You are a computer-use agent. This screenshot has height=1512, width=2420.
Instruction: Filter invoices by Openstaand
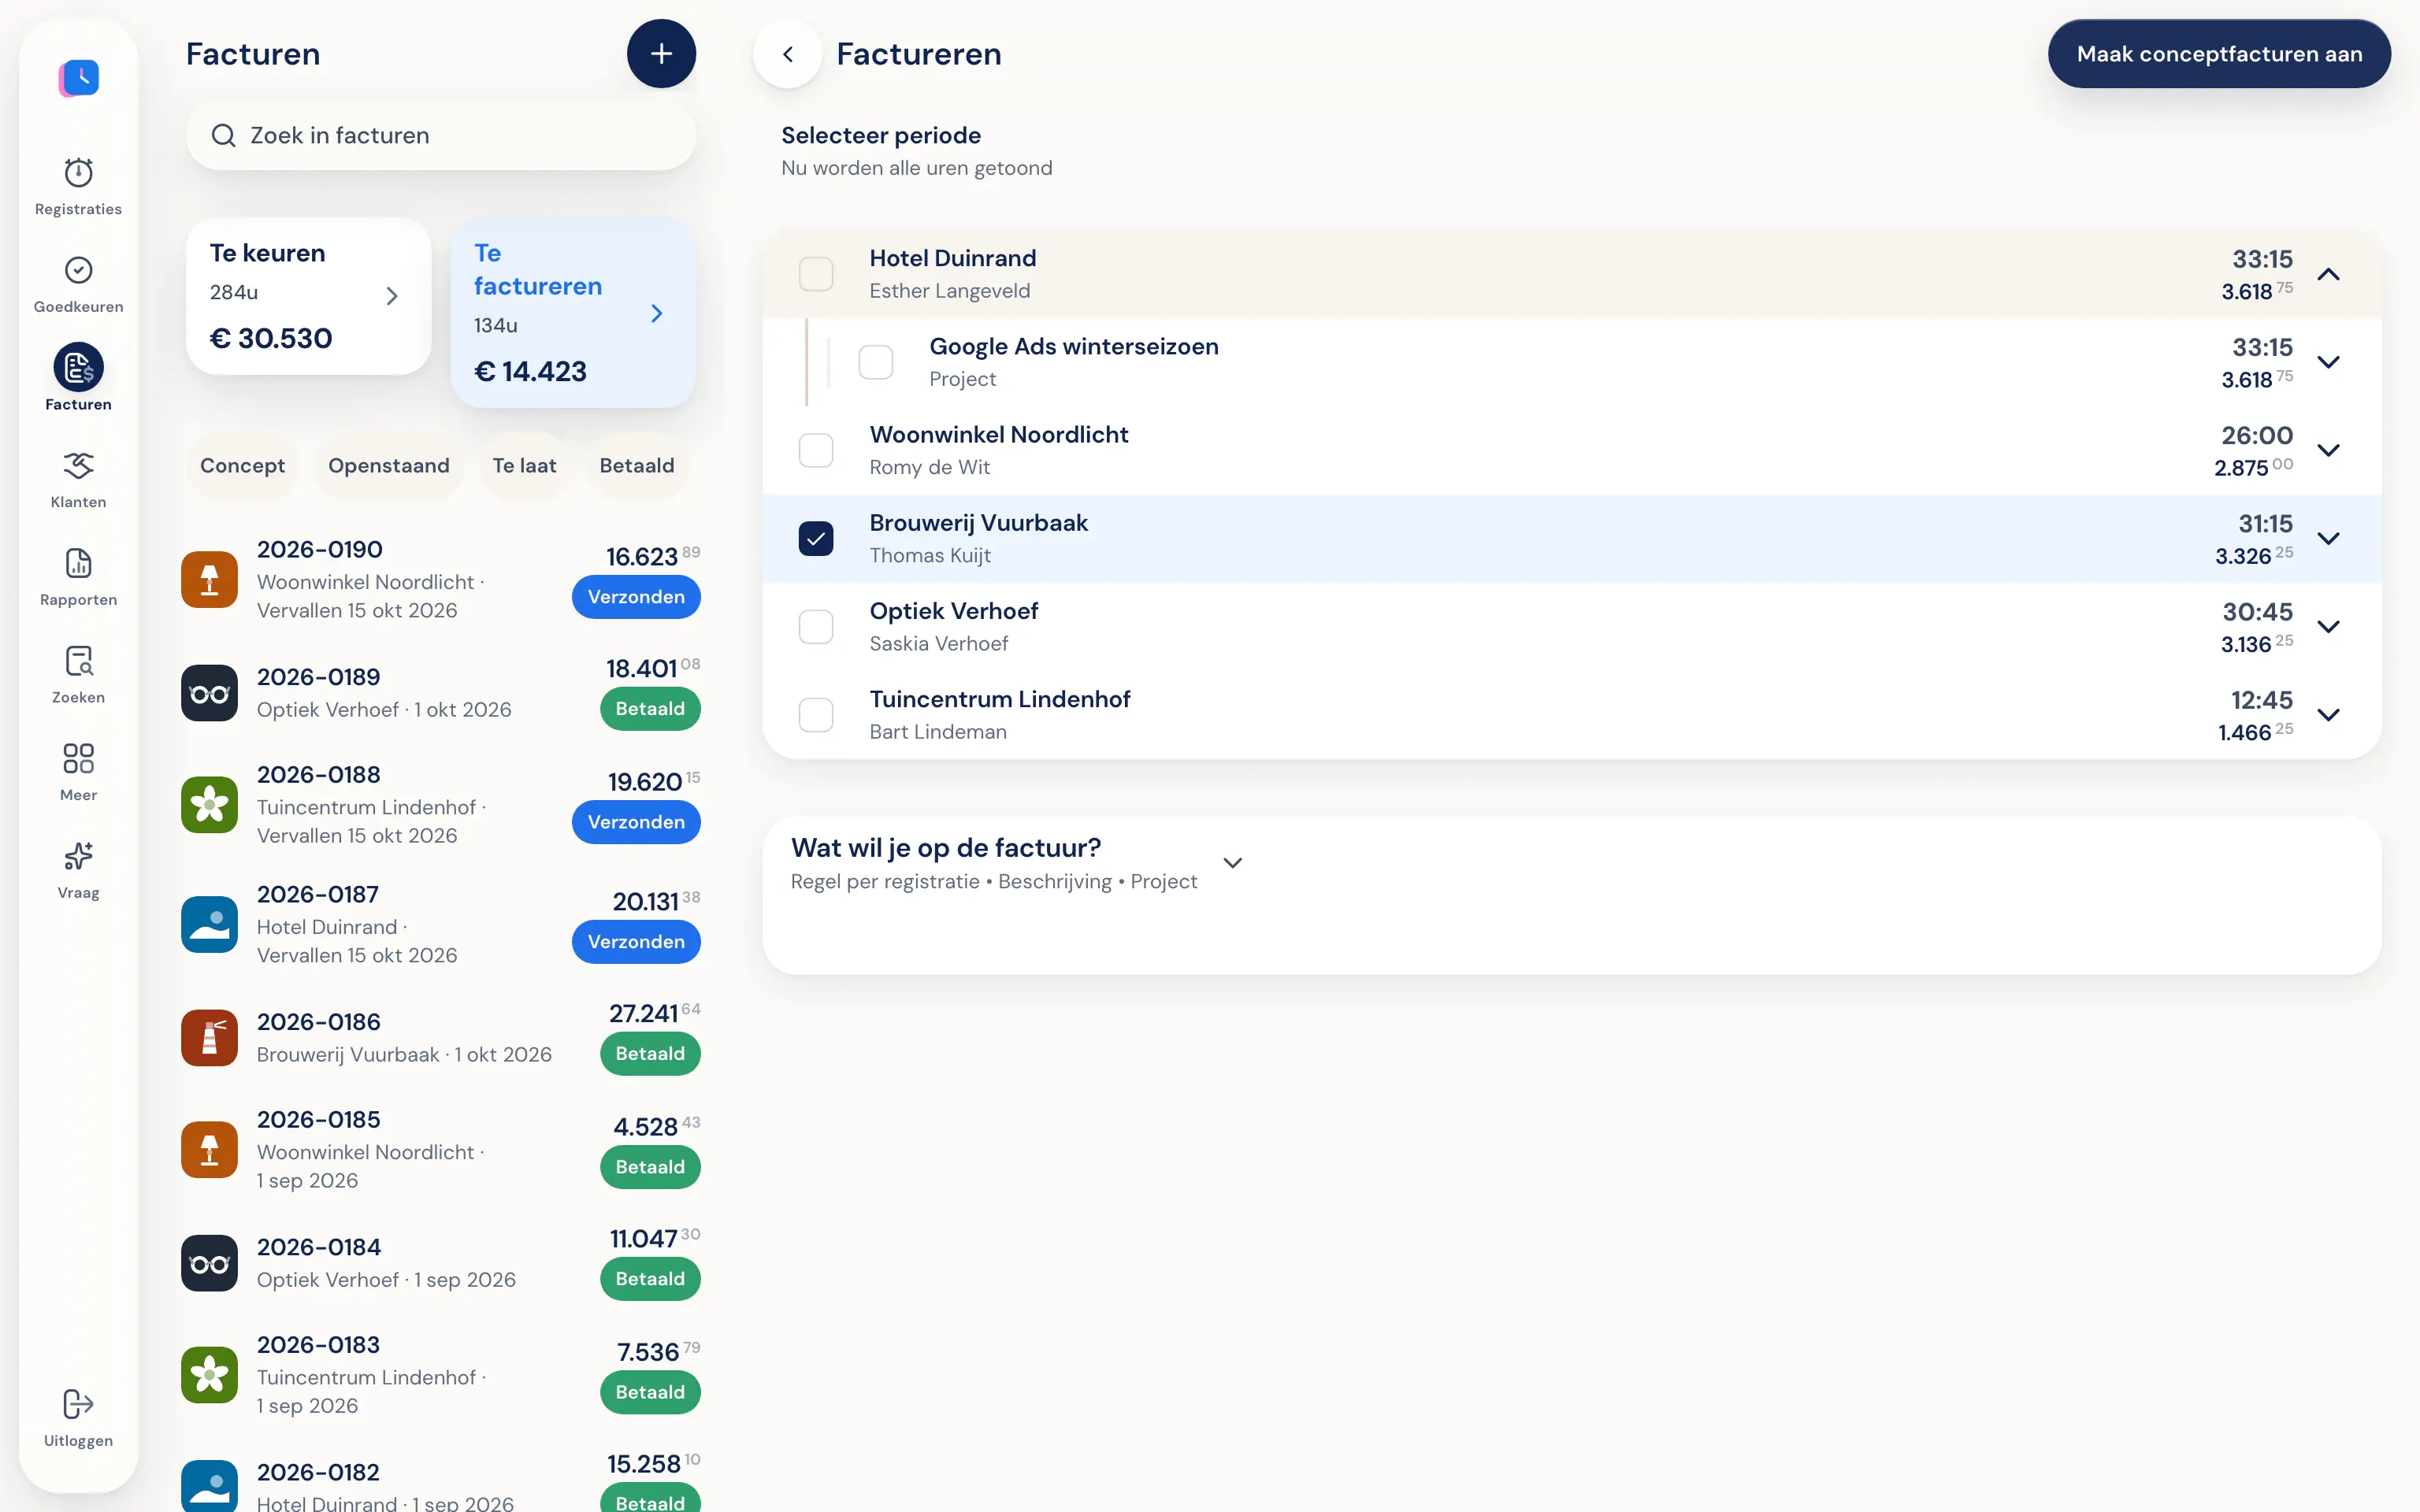(389, 465)
